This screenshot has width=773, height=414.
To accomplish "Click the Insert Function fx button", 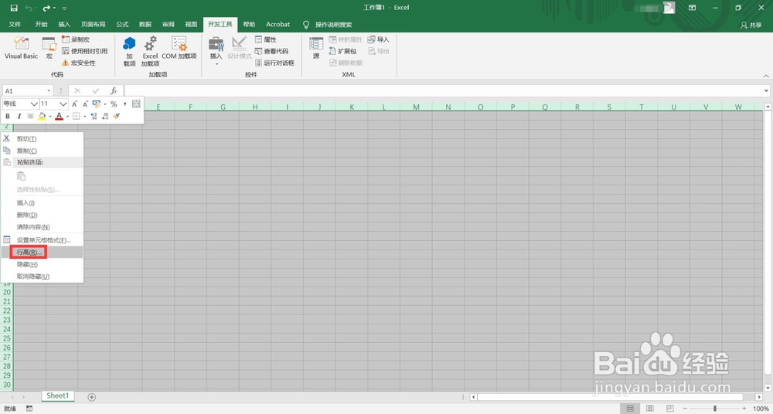I will 114,90.
